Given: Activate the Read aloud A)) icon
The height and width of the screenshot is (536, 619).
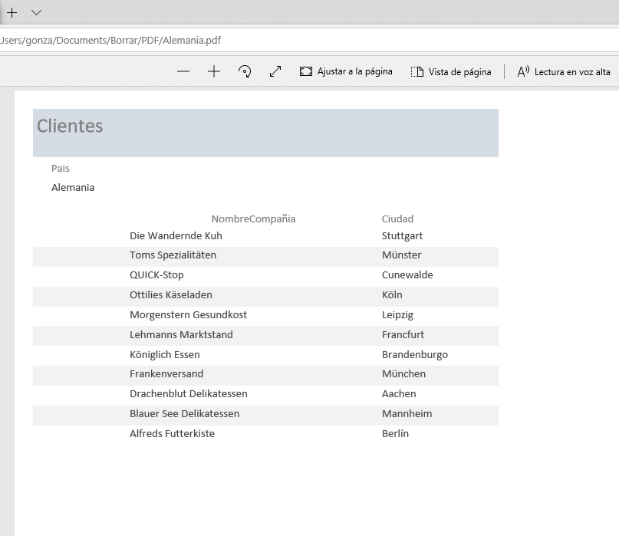Looking at the screenshot, I should tap(524, 71).
